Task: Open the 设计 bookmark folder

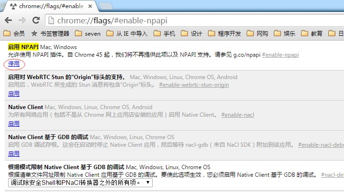Action: (x=191, y=33)
